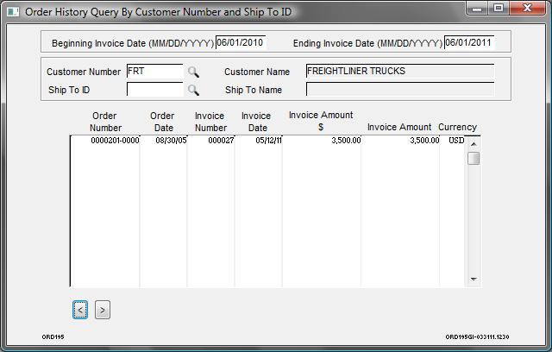Go to the next page of results
This screenshot has width=552, height=352.
tap(103, 310)
